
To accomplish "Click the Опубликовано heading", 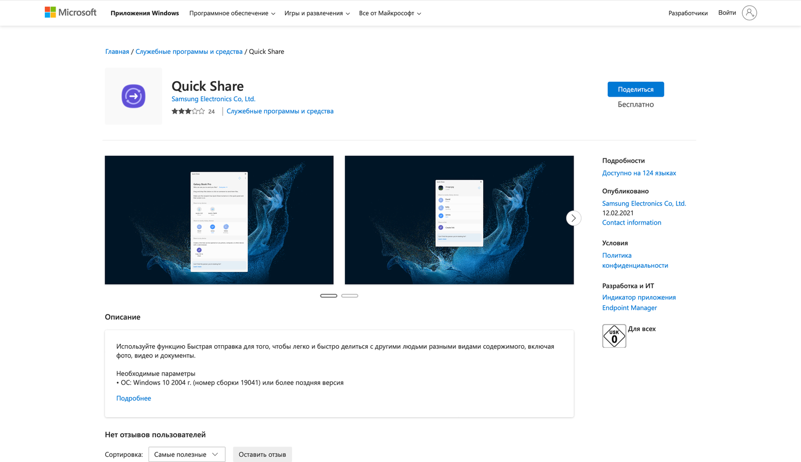I will pos(625,191).
